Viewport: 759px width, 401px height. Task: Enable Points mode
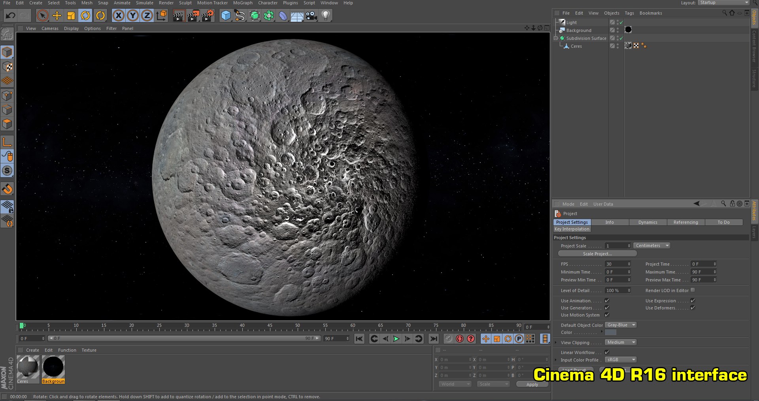pyautogui.click(x=7, y=96)
